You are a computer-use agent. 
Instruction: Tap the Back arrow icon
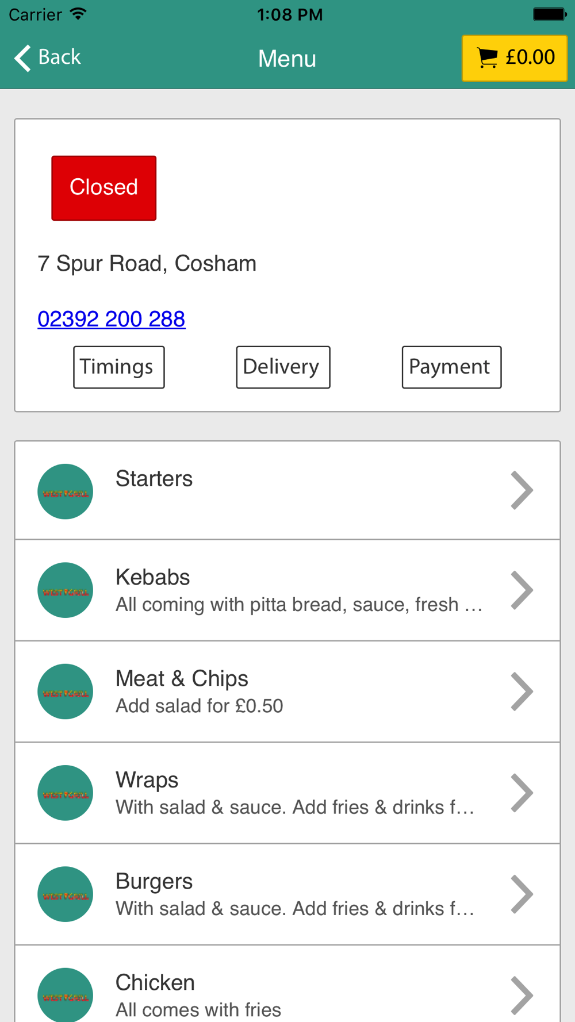(22, 58)
